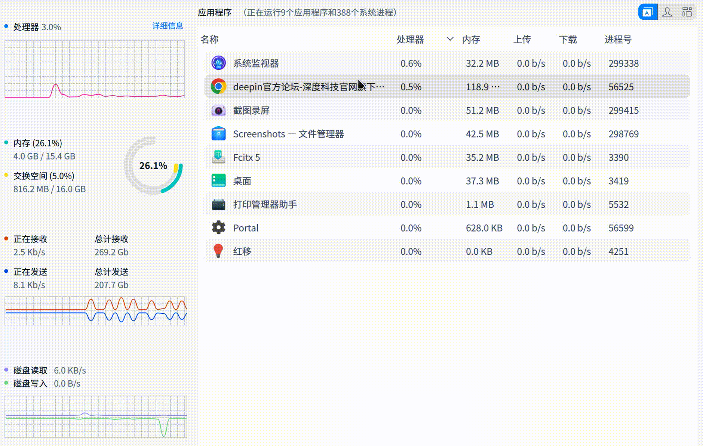Viewport: 703px width, 446px height.
Task: Select the 系统监视器 process icon
Action: [218, 63]
